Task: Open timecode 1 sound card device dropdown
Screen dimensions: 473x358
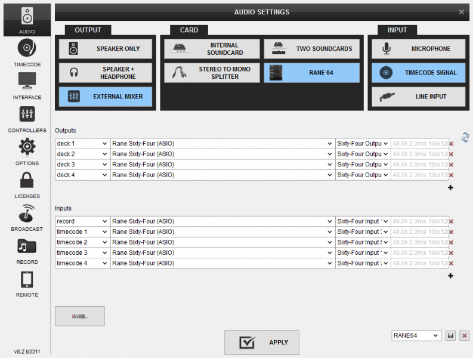Action: click(223, 232)
